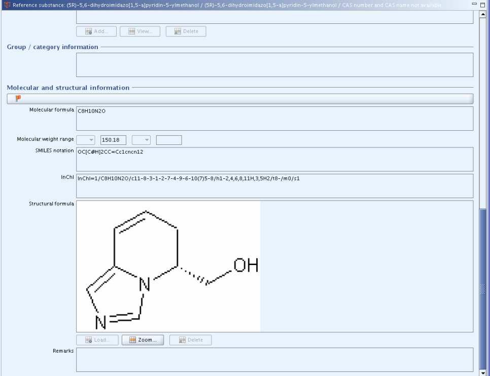Click the SMILES notation text field
The width and height of the screenshot is (490, 376).
(275, 159)
